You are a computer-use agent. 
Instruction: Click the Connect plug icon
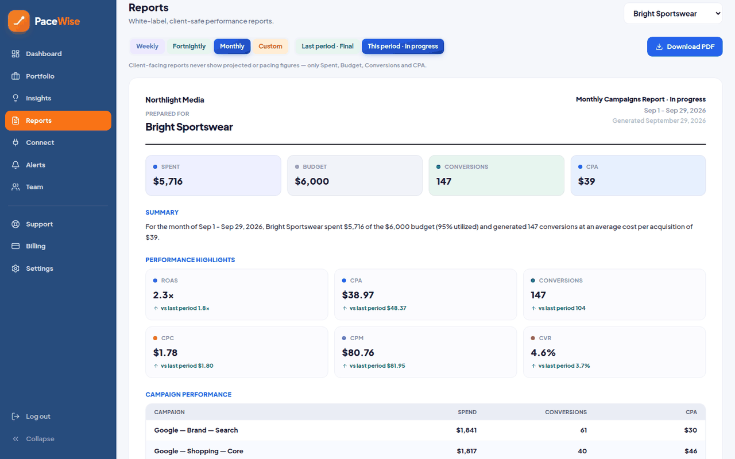click(16, 143)
